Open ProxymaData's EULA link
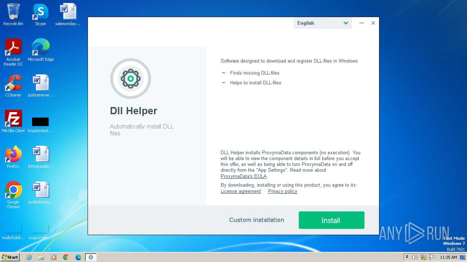 click(x=244, y=176)
